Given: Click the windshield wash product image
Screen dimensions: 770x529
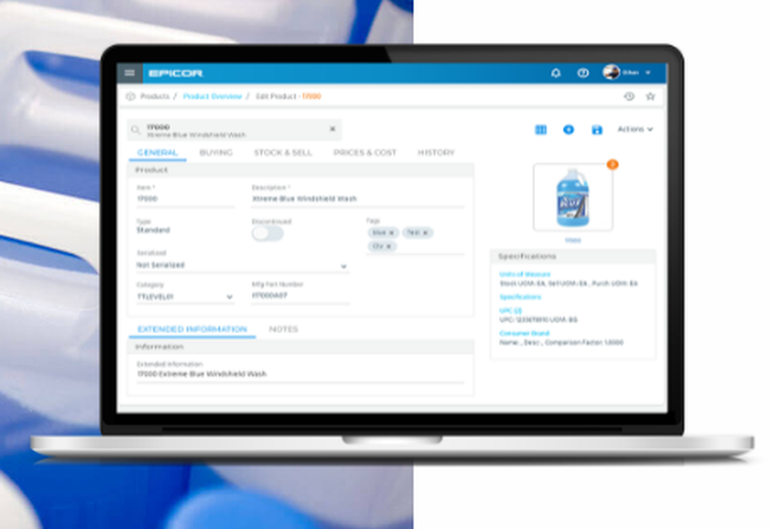Looking at the screenshot, I should 573,197.
